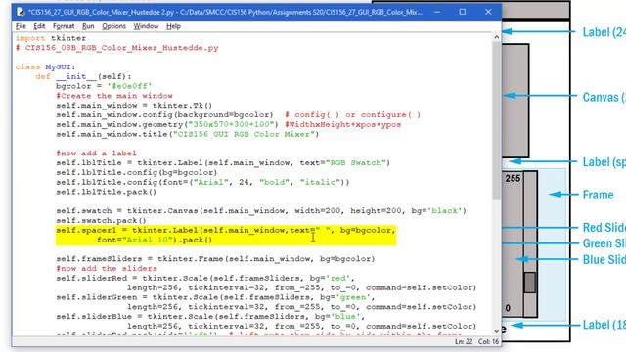
Task: Click the 'Green Slider' annotation in background
Action: pos(604,243)
